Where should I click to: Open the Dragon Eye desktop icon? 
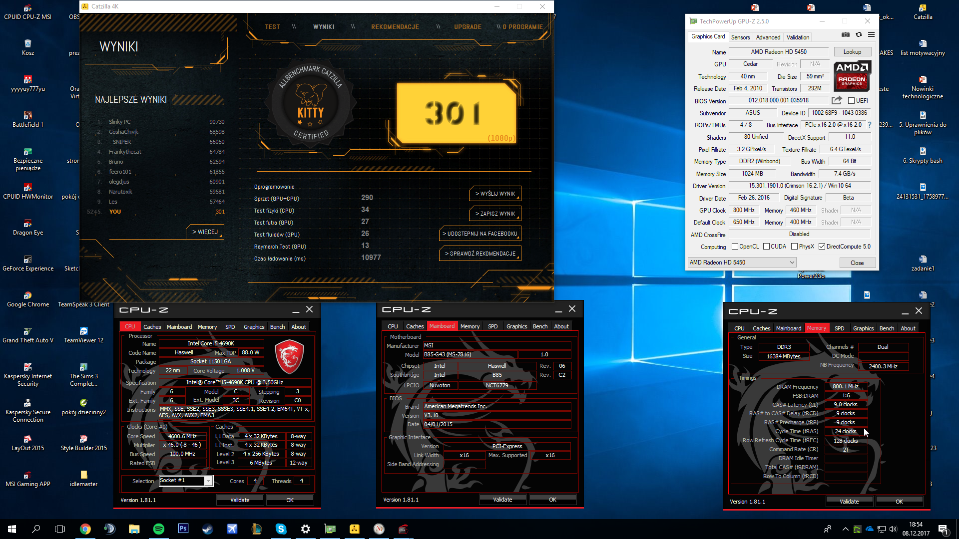(x=28, y=228)
